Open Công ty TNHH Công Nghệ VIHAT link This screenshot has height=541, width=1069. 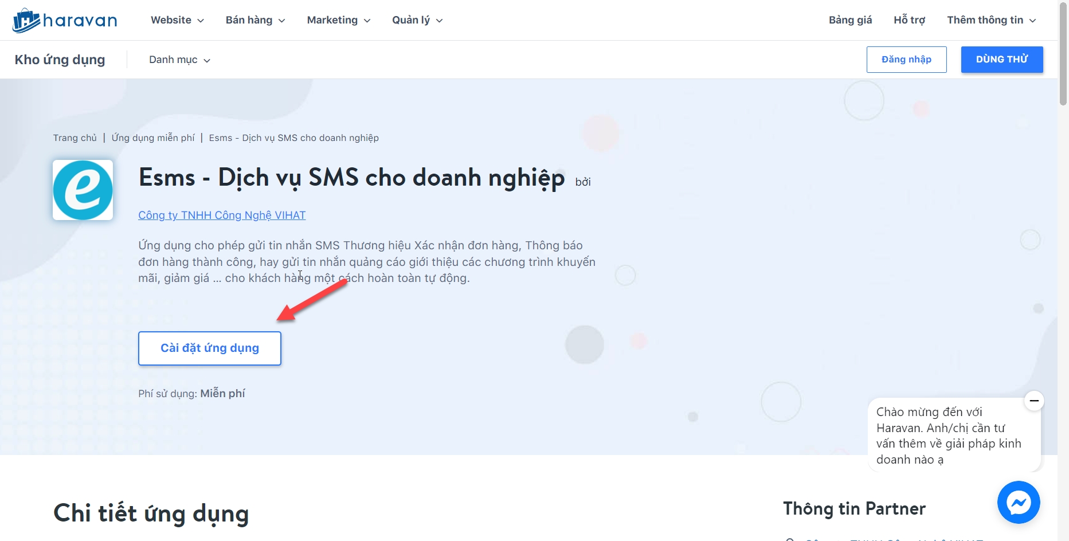(222, 215)
